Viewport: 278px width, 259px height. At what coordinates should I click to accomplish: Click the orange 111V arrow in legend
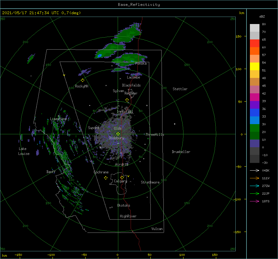tap(255, 178)
